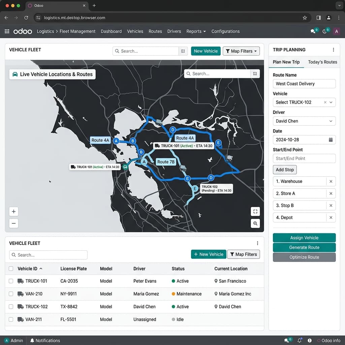Check the TRUCK-102 row checkbox

(x=11, y=307)
